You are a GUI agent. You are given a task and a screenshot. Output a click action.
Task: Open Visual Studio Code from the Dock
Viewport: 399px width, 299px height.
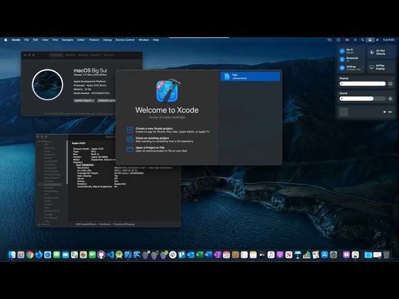click(110, 255)
